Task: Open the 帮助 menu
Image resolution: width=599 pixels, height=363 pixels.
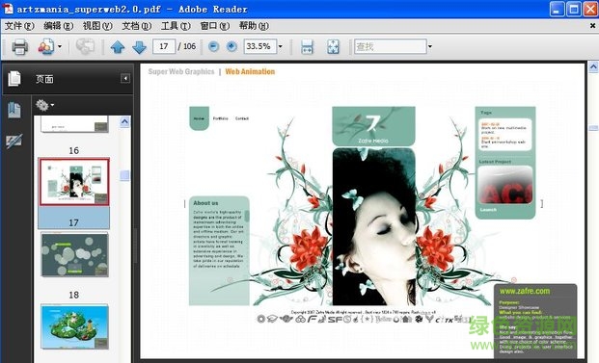Action: click(254, 26)
